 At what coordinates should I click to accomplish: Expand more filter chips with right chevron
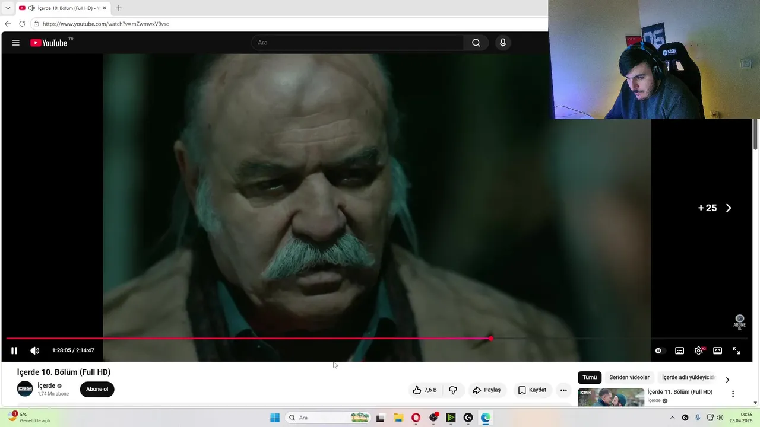(727, 380)
